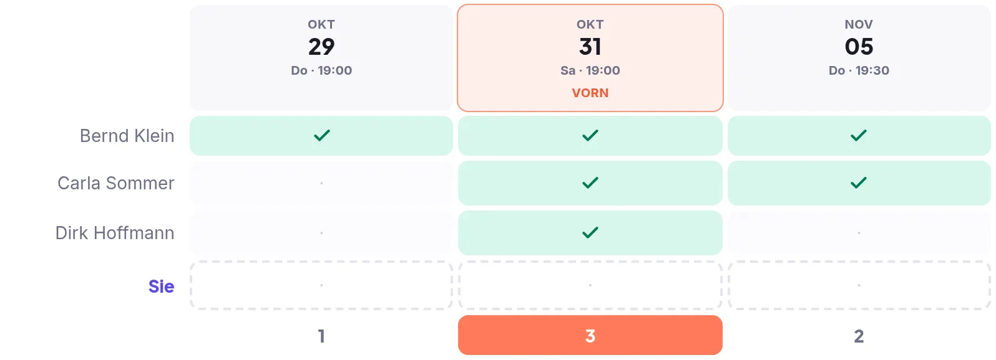Screen dimensions: 996x360
Task: Toggle your availability for Okt 31
Action: pyautogui.click(x=590, y=285)
